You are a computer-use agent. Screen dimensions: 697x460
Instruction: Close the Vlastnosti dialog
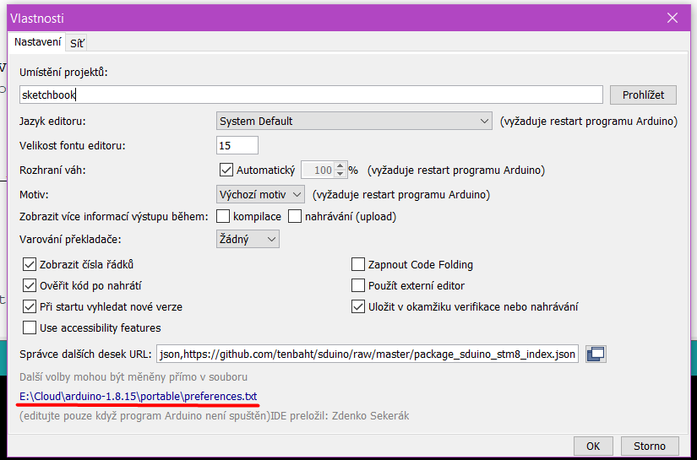pos(672,18)
